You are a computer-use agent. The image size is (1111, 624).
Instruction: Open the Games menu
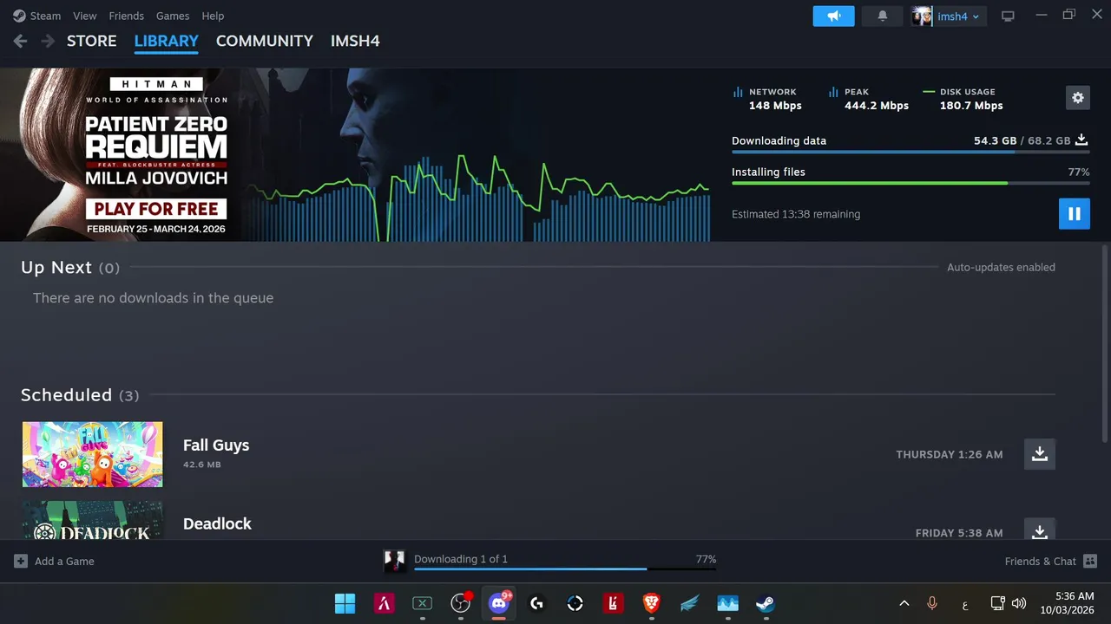click(x=173, y=16)
